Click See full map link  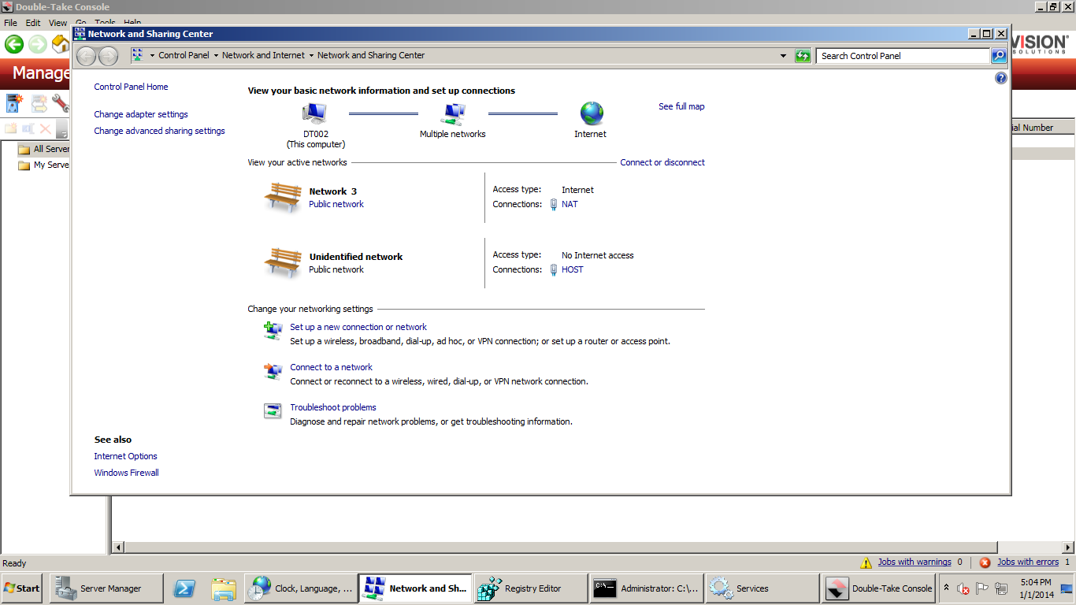(681, 106)
